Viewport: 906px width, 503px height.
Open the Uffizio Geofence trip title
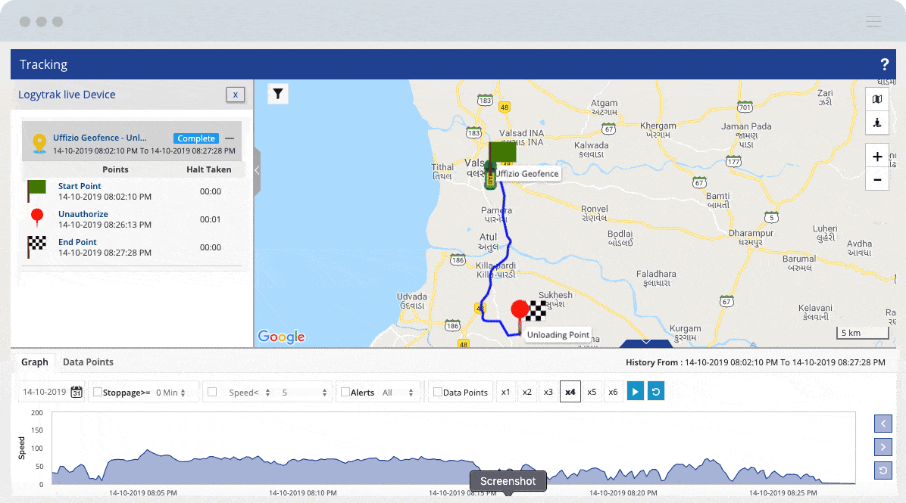(x=100, y=138)
